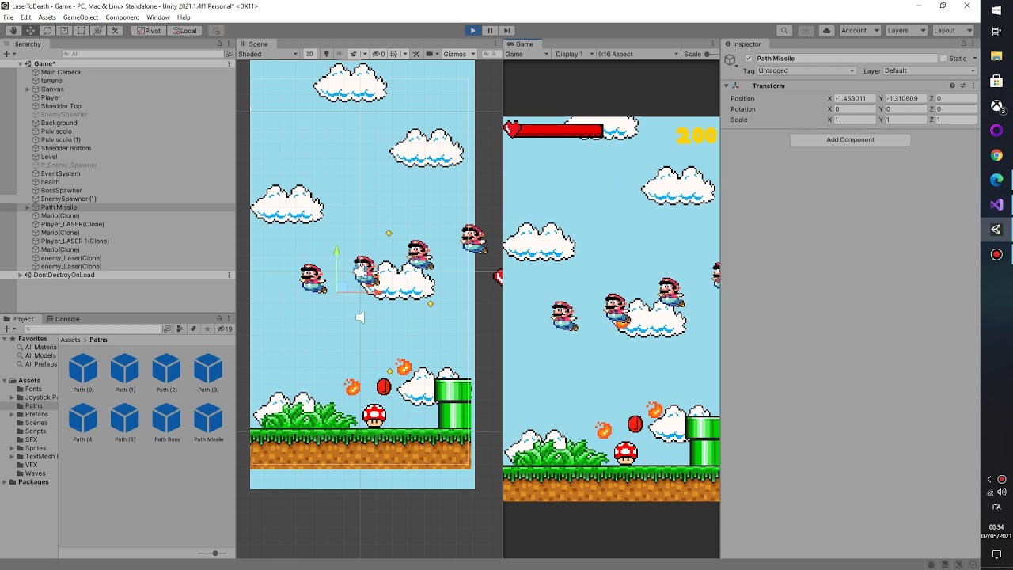
Task: Select the Rect tool in the toolbar
Action: pos(81,31)
